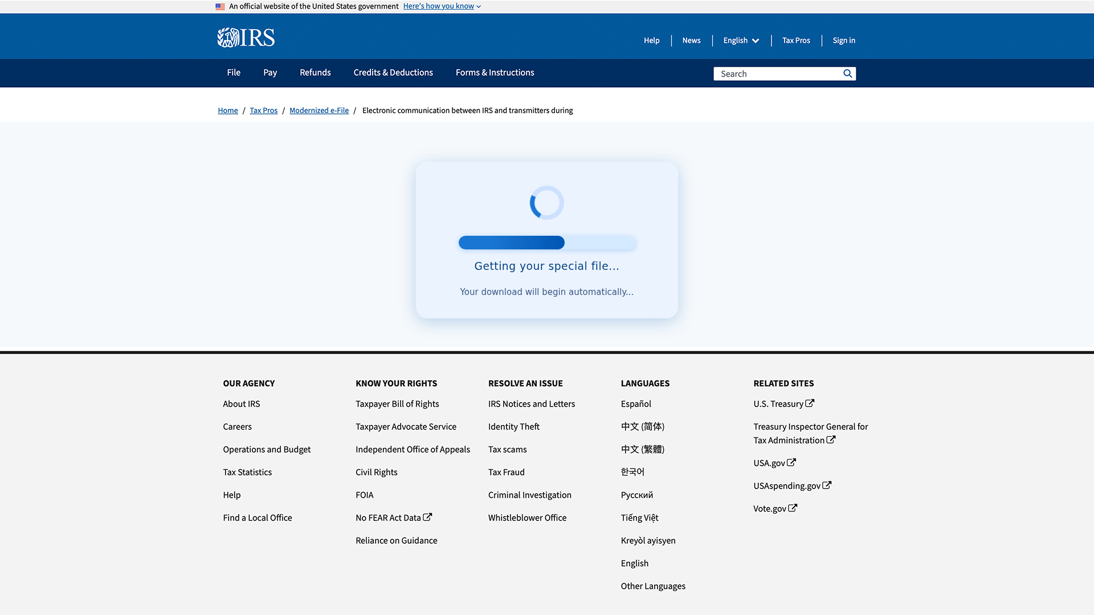Open Reliance on Guidance link

pyautogui.click(x=396, y=540)
